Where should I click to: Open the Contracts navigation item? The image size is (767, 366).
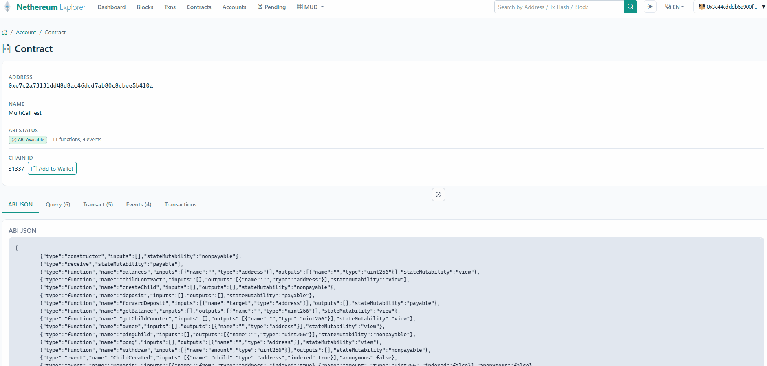(x=199, y=7)
